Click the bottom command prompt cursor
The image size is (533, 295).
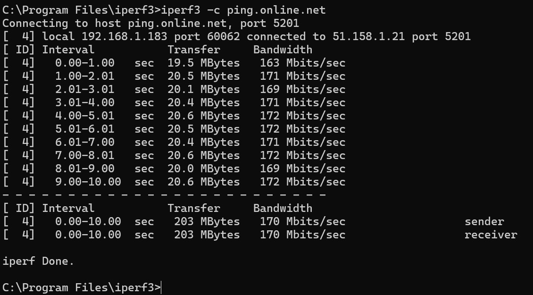point(161,288)
